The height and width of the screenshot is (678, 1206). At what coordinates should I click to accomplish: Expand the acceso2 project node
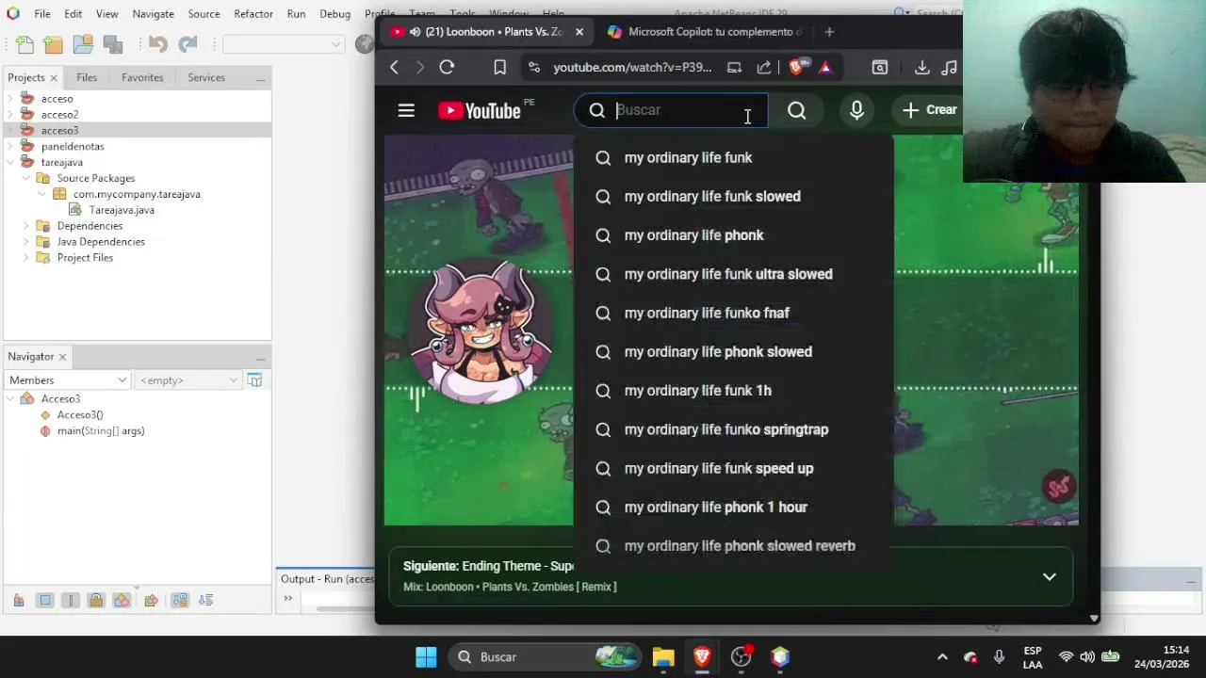[x=10, y=115]
